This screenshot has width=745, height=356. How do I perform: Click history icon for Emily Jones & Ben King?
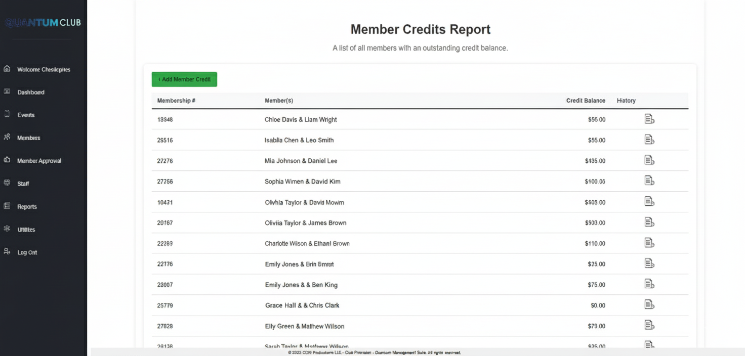coord(649,283)
